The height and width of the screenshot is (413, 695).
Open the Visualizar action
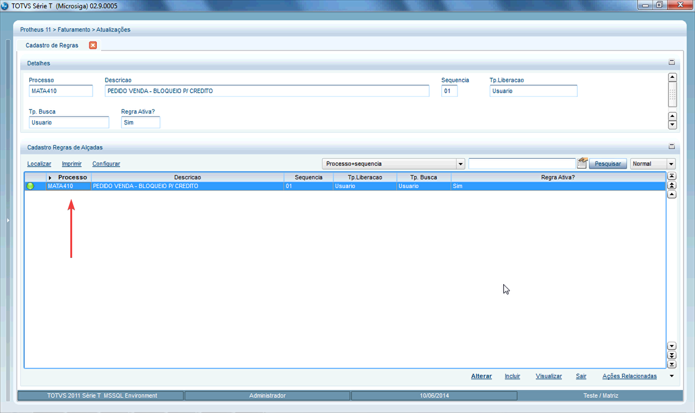(x=548, y=376)
